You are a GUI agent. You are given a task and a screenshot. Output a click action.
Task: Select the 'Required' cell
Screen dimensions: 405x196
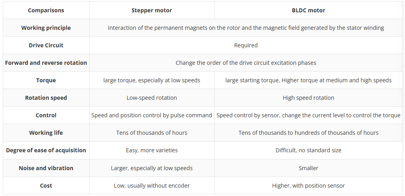[x=246, y=45]
